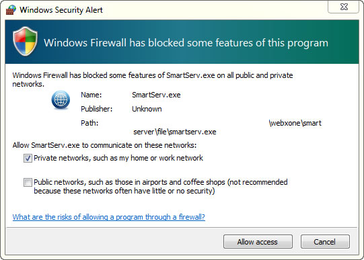
Task: Click the Allow SmartServ.exe to communicate text
Action: 104,145
